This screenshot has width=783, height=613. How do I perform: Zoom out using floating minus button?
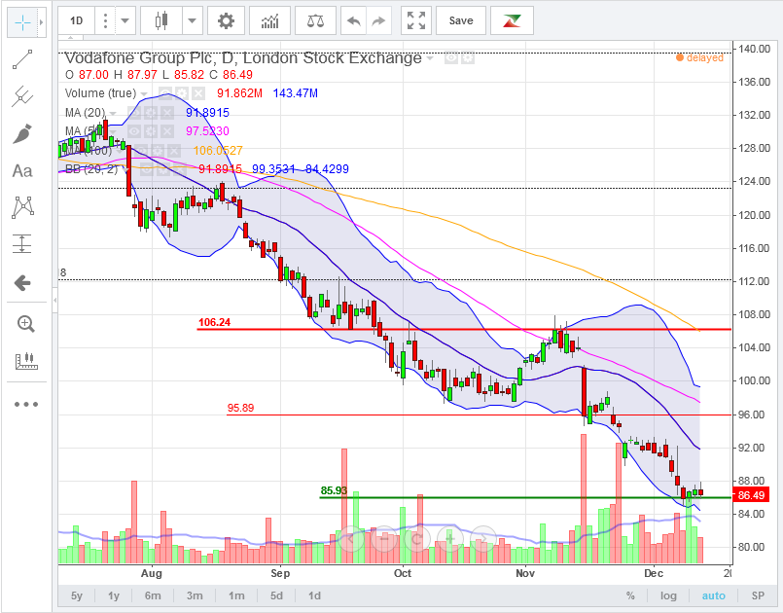tap(384, 538)
